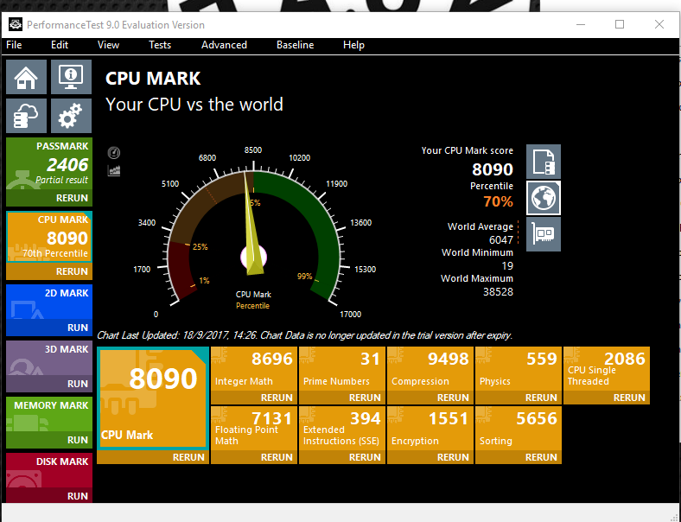Screen dimensions: 681x522
Task: Select the CPU Single Threaded 2086 tile
Action: (607, 369)
